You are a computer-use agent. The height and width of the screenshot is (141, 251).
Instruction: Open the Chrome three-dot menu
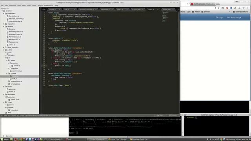(248, 8)
